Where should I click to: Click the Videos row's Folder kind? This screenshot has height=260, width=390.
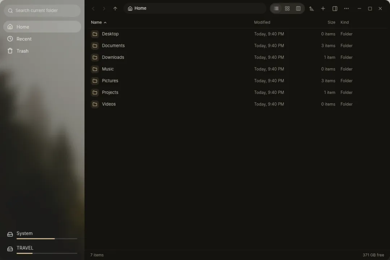coord(346,104)
